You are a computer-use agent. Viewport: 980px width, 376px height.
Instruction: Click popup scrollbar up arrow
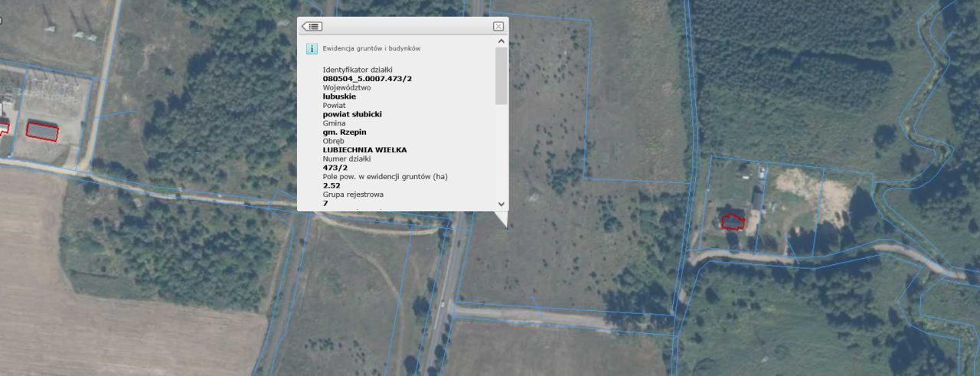click(x=501, y=41)
